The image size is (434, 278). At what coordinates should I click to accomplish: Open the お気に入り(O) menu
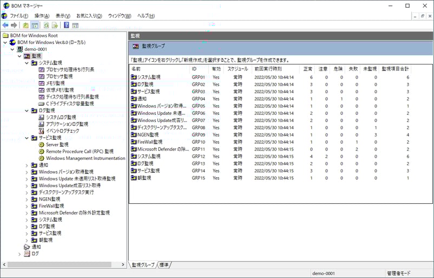point(89,16)
